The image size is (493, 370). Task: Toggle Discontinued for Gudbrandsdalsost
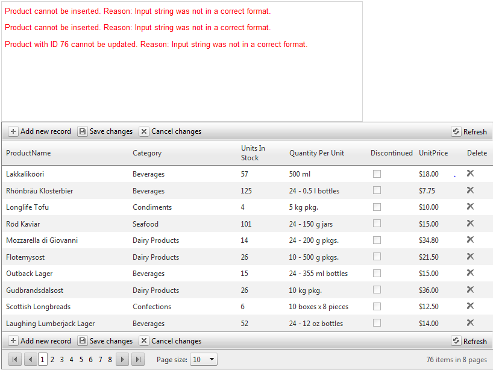377,289
